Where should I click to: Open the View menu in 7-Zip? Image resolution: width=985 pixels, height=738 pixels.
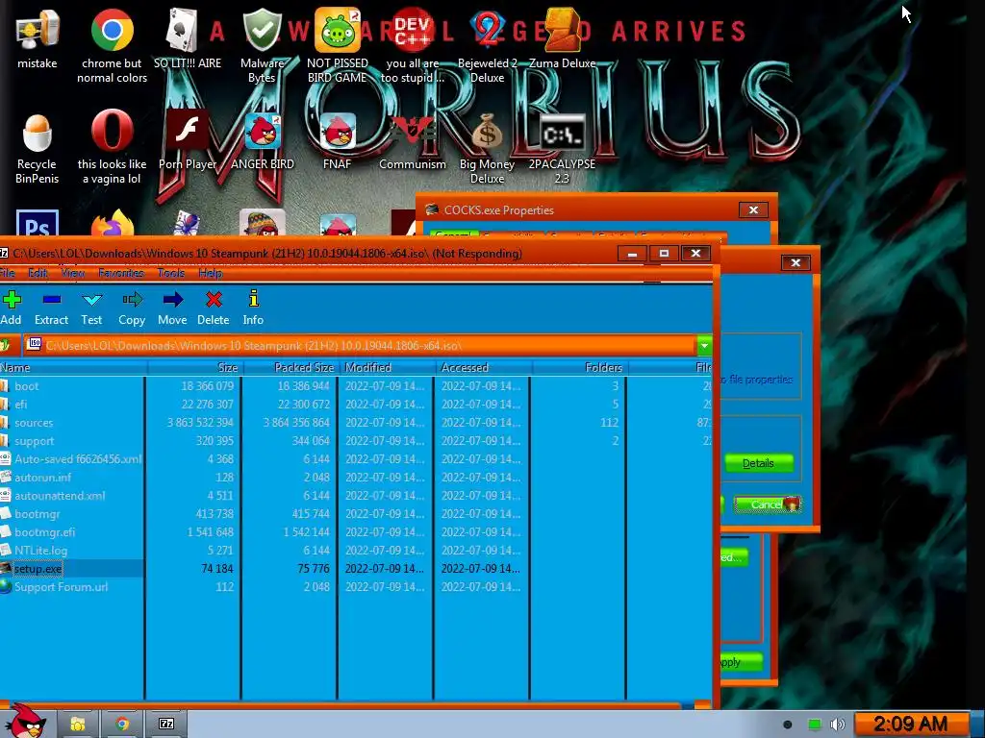coord(73,273)
